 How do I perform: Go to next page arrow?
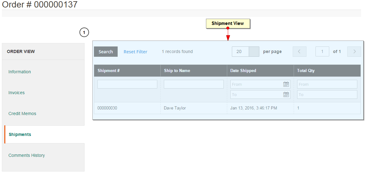pos(354,52)
